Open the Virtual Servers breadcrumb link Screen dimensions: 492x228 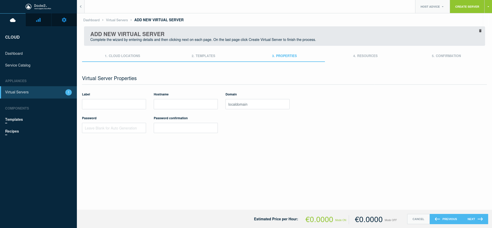click(x=117, y=20)
